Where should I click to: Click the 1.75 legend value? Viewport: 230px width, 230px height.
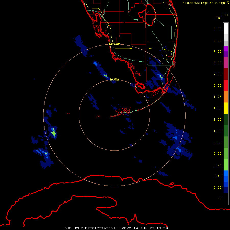(x=217, y=97)
